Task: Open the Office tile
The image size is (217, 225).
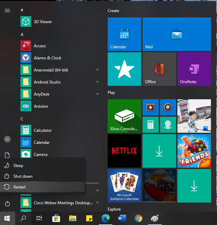Action: point(159,69)
